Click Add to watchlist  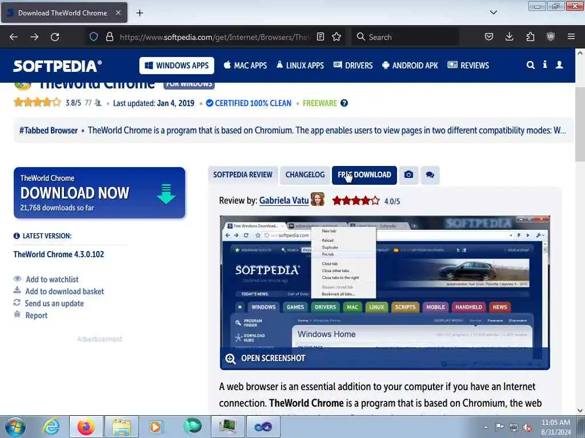52,279
